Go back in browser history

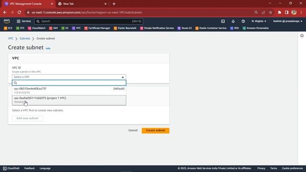coord(5,12)
